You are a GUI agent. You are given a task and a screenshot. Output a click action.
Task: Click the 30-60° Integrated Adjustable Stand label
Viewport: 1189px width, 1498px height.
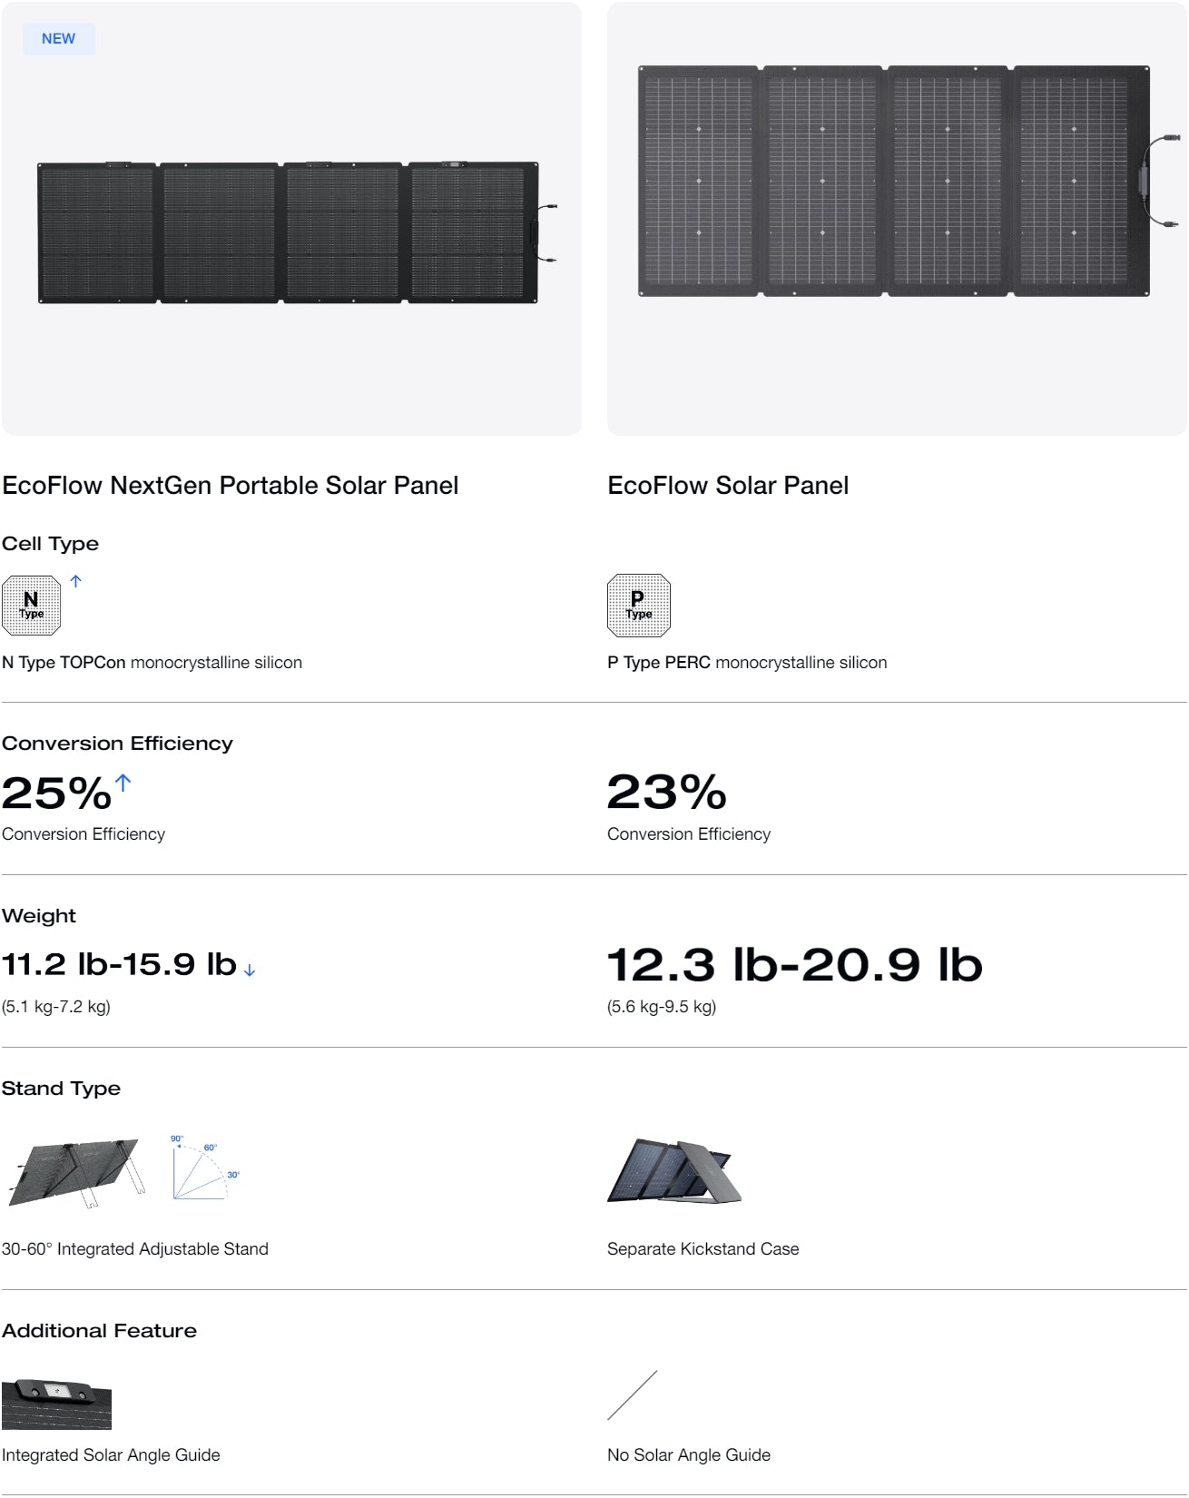[x=135, y=1249]
